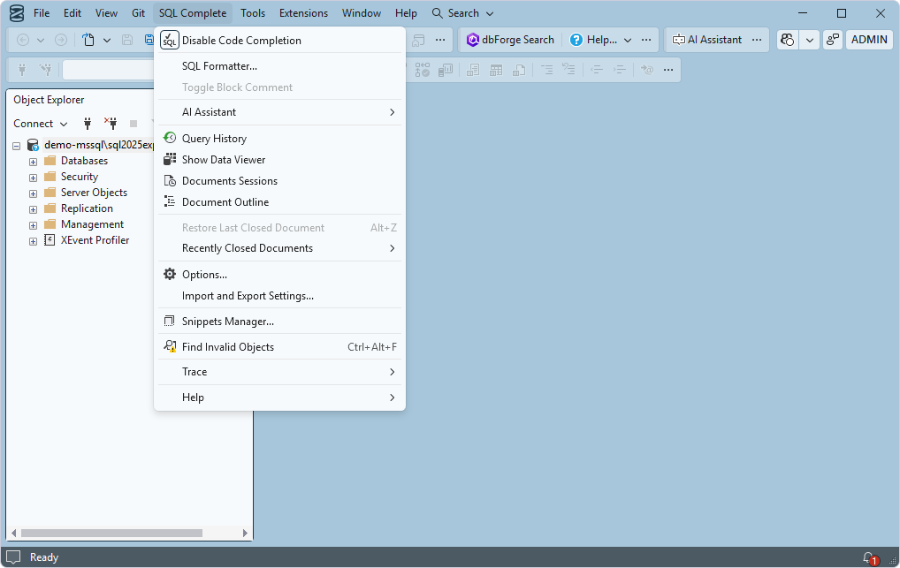This screenshot has width=900, height=568.
Task: Open the View menu
Action: 106,12
